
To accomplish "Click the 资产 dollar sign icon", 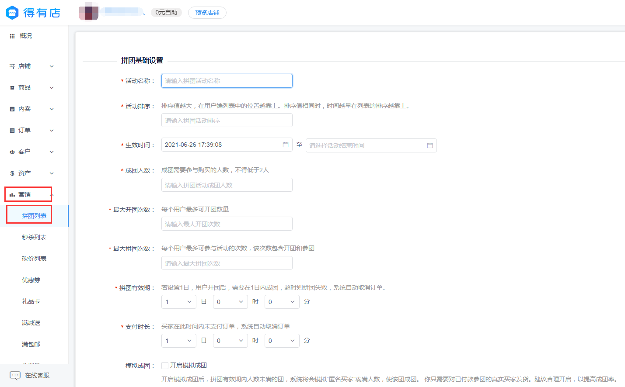I will point(12,173).
